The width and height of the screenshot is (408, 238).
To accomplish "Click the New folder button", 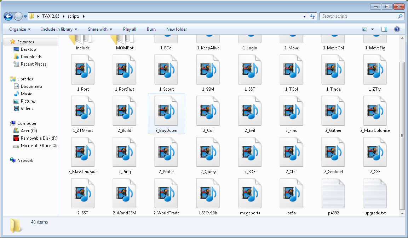I will coord(177,29).
